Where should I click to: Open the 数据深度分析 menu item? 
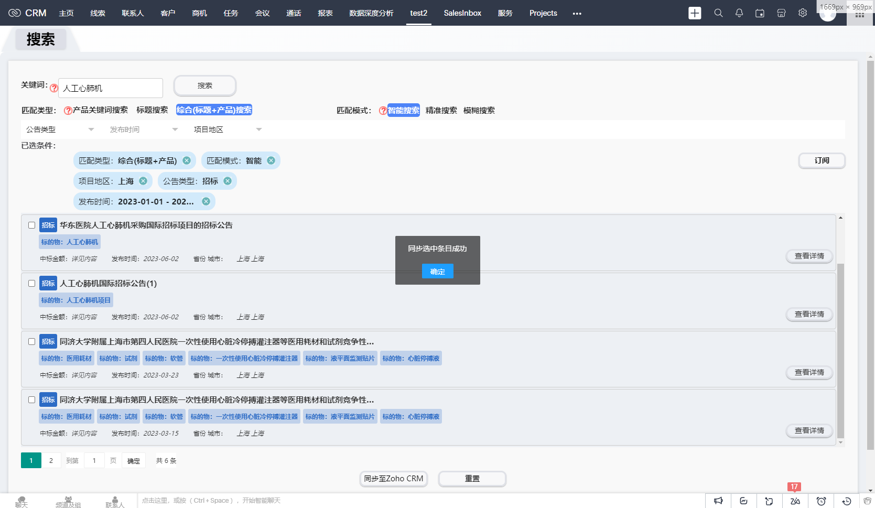[x=371, y=13]
